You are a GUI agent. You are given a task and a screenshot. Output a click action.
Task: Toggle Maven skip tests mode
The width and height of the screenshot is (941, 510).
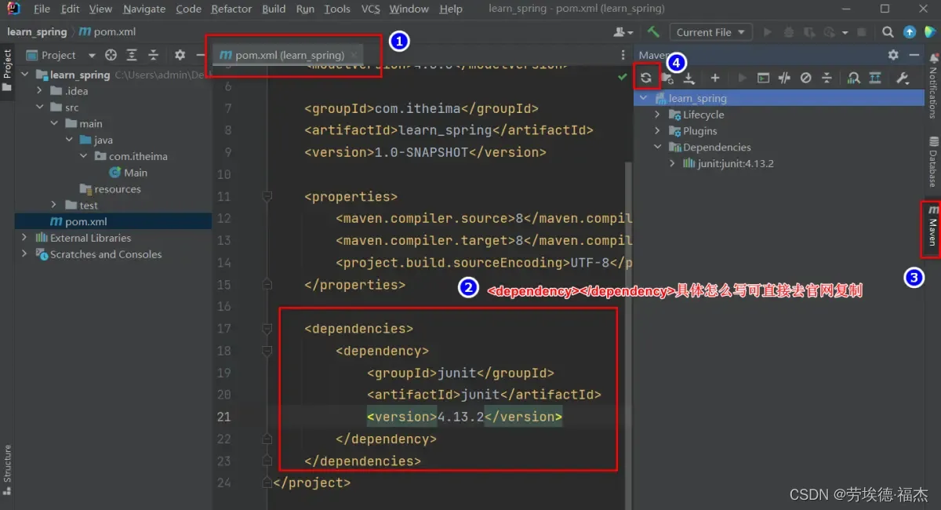(805, 78)
